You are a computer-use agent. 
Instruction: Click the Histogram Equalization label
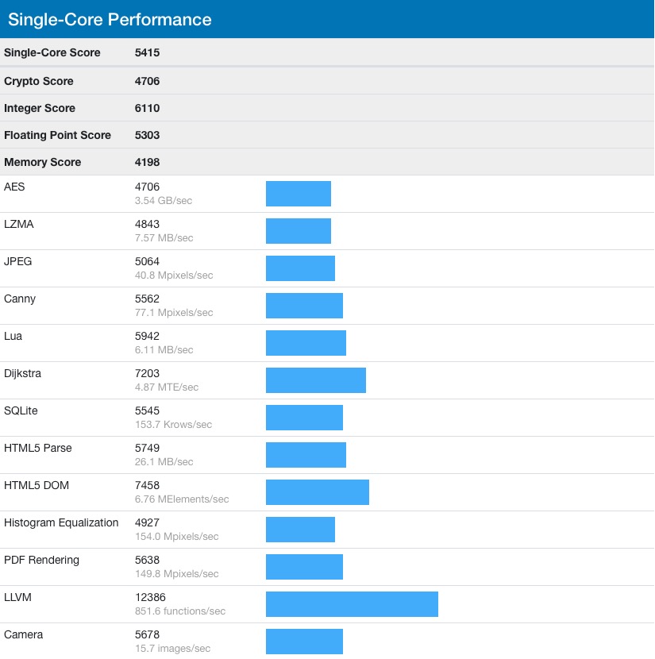[x=61, y=522]
